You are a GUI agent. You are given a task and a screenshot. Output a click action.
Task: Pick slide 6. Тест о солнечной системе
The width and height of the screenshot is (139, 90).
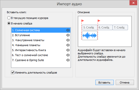click(x=41, y=55)
